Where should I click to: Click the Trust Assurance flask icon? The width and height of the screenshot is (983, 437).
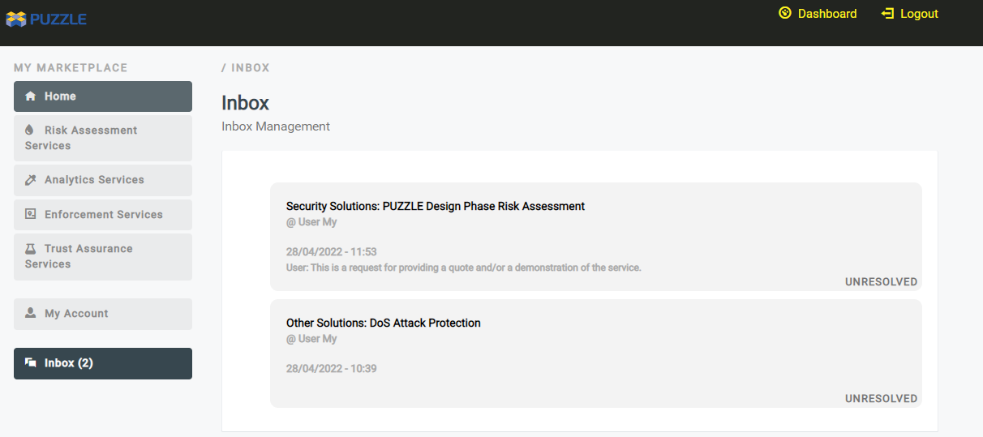coord(31,248)
